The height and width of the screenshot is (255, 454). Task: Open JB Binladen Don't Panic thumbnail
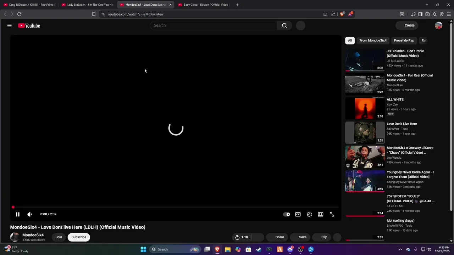[x=365, y=60]
